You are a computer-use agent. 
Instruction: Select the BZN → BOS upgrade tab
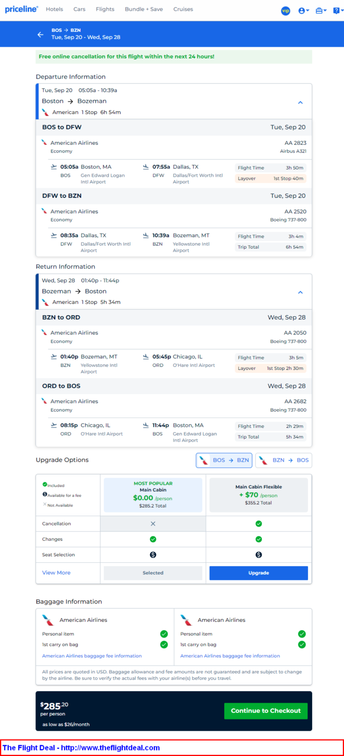(x=283, y=460)
